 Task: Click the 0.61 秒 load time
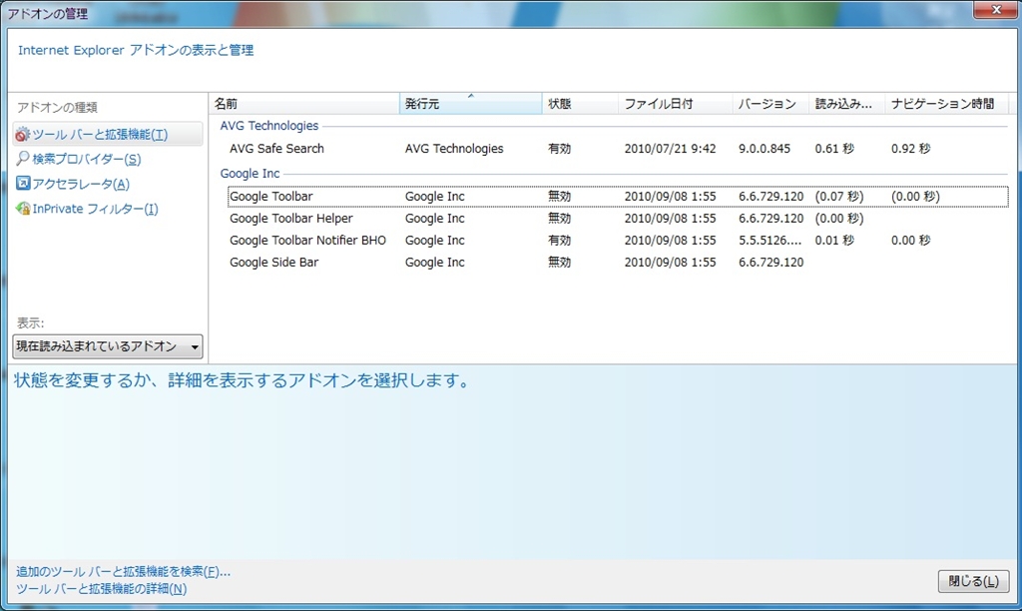point(834,149)
